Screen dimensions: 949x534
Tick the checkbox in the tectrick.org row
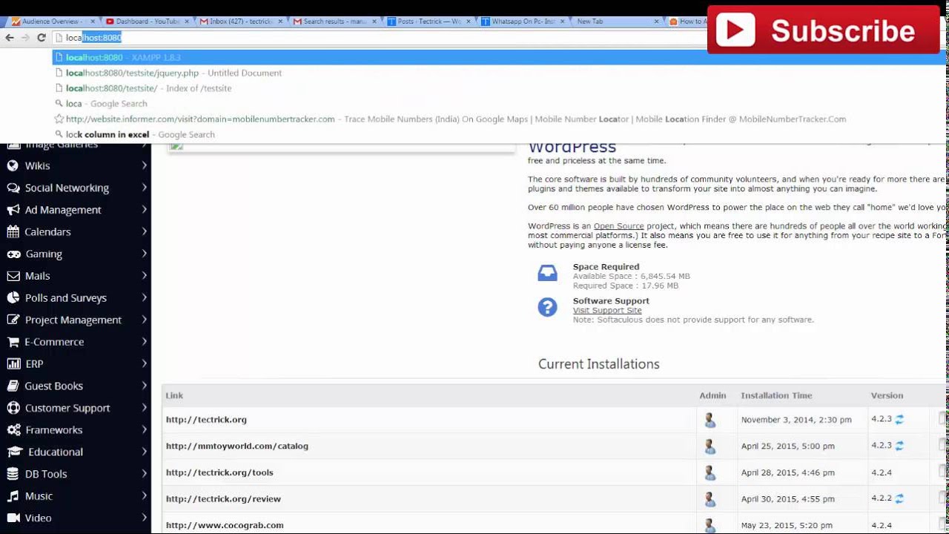[943, 419]
